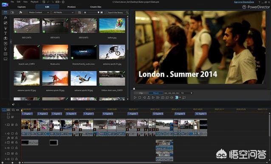Adjust the library thumbnail size slider
This screenshot has width=271, height=164.
point(99,12)
